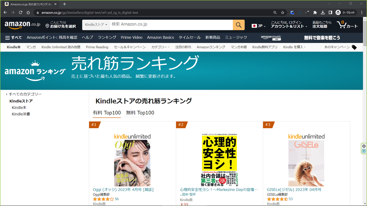The image size is (367, 206).
Task: Open 返品もこちら 注文履歴 link
Action: tap(322, 24)
